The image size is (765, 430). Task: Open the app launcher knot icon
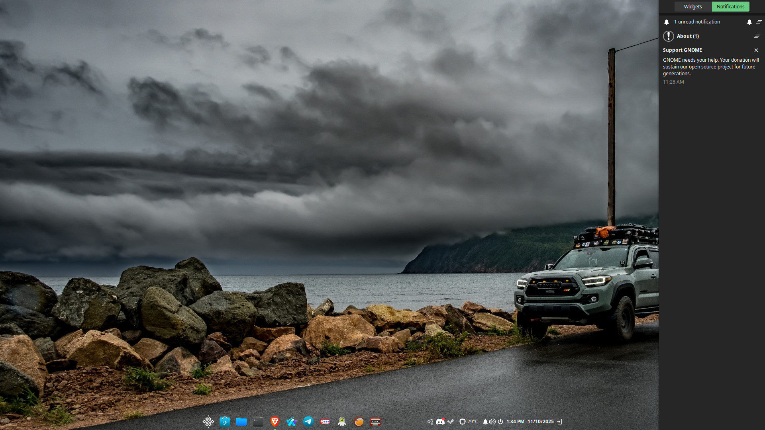[208, 422]
